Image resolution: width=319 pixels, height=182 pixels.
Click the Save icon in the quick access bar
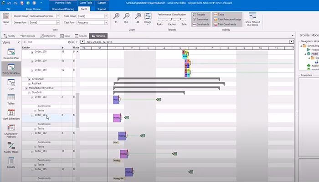click(22, 3)
